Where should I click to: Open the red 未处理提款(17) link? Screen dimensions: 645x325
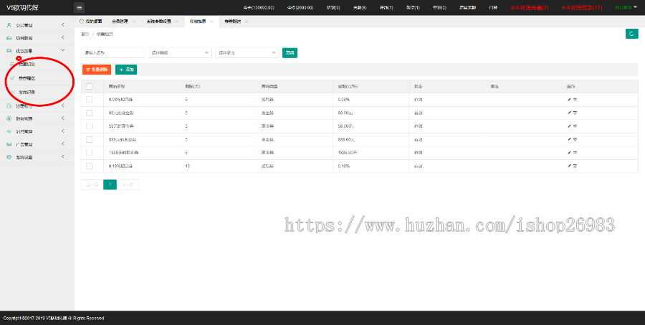[582, 8]
